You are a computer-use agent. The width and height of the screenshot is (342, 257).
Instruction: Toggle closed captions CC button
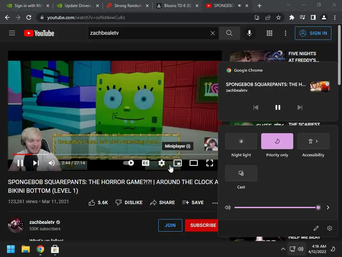[x=146, y=163]
